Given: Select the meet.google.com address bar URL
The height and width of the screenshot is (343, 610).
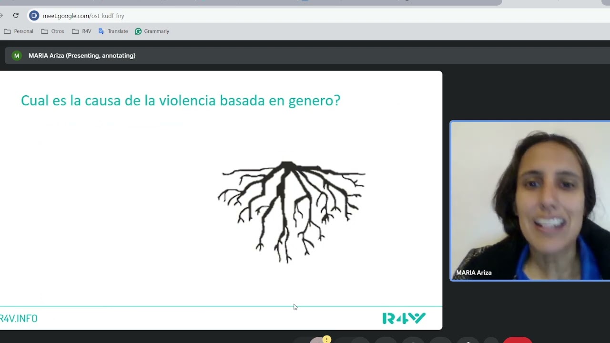Looking at the screenshot, I should pos(83,16).
